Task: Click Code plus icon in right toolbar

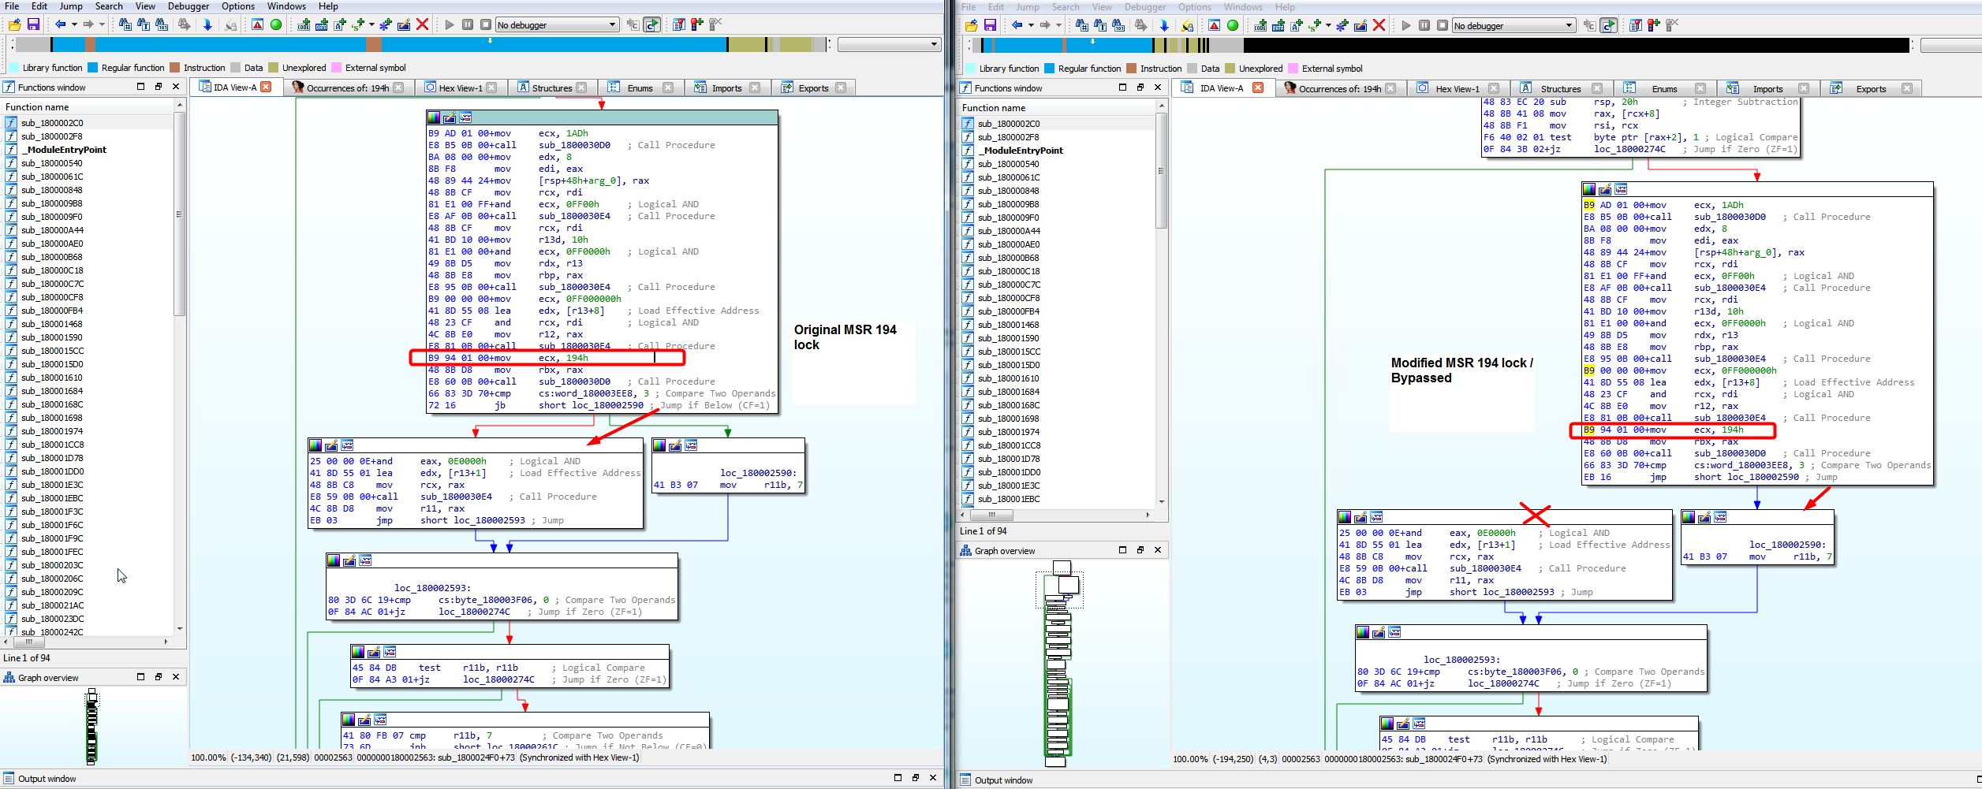Action: coord(1260,25)
